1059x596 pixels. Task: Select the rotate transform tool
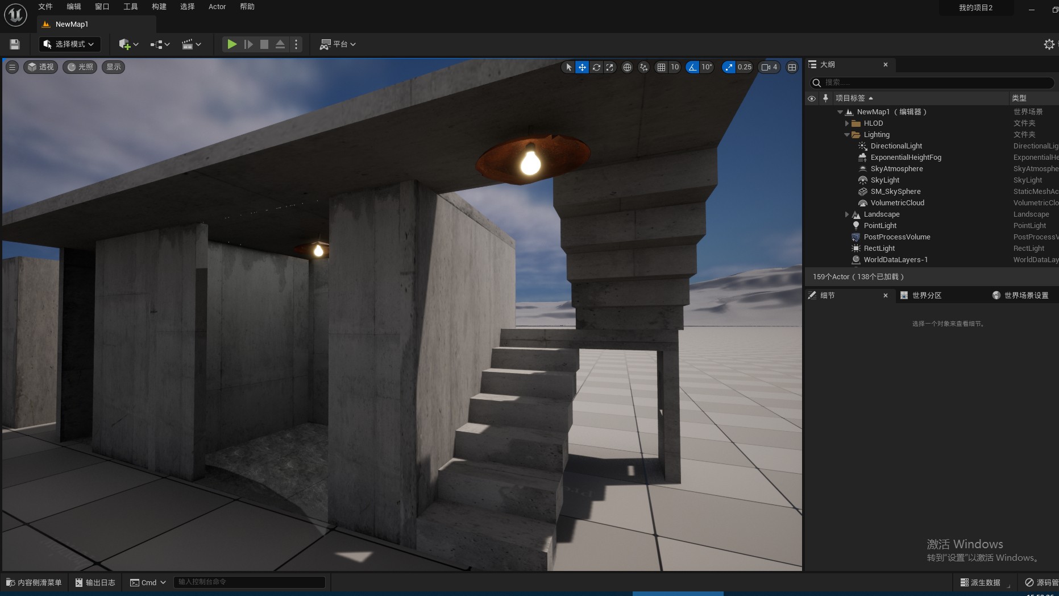(x=596, y=67)
